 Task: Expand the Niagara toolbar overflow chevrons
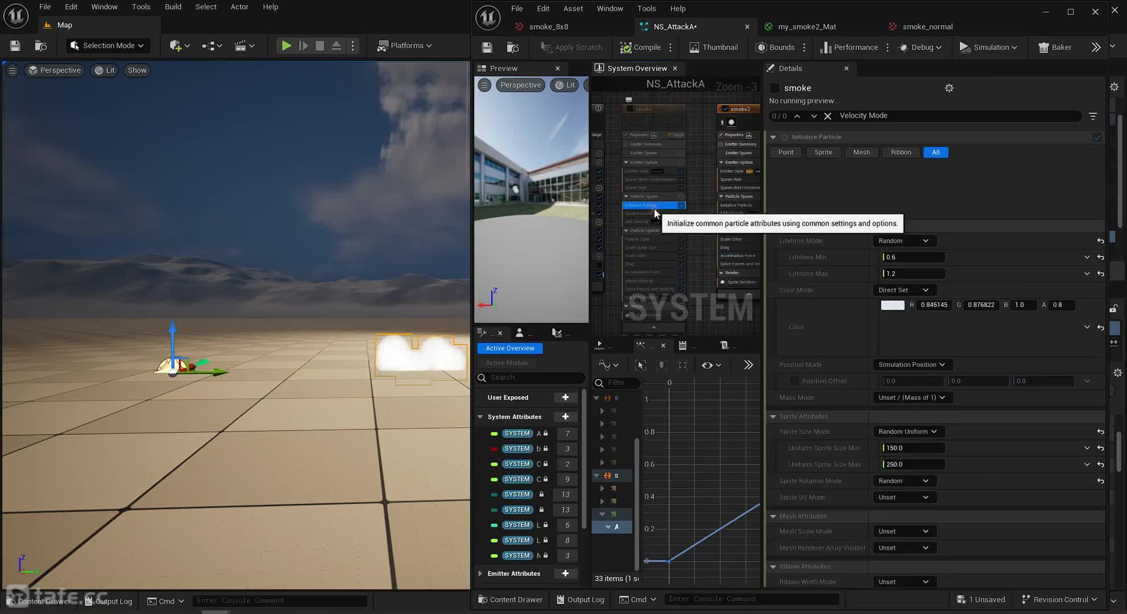coord(1096,47)
